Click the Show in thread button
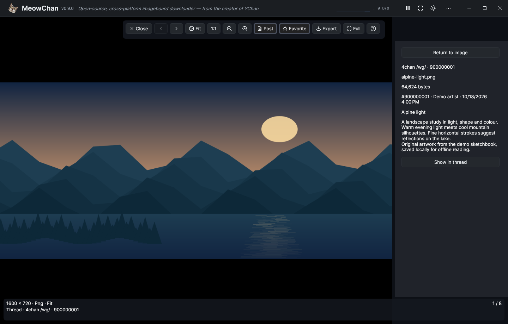This screenshot has height=324, width=508. [450, 162]
